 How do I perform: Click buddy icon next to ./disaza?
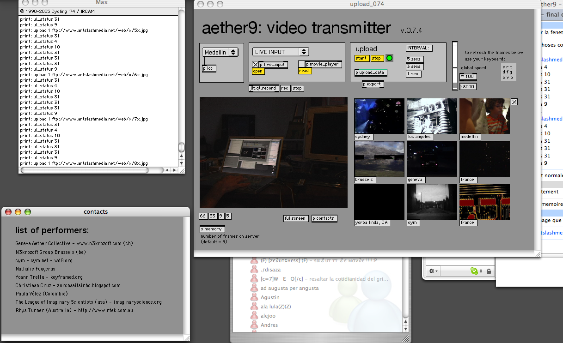coord(253,270)
